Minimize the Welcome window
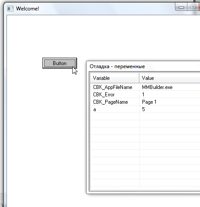The image size is (200, 207). click(181, 7)
